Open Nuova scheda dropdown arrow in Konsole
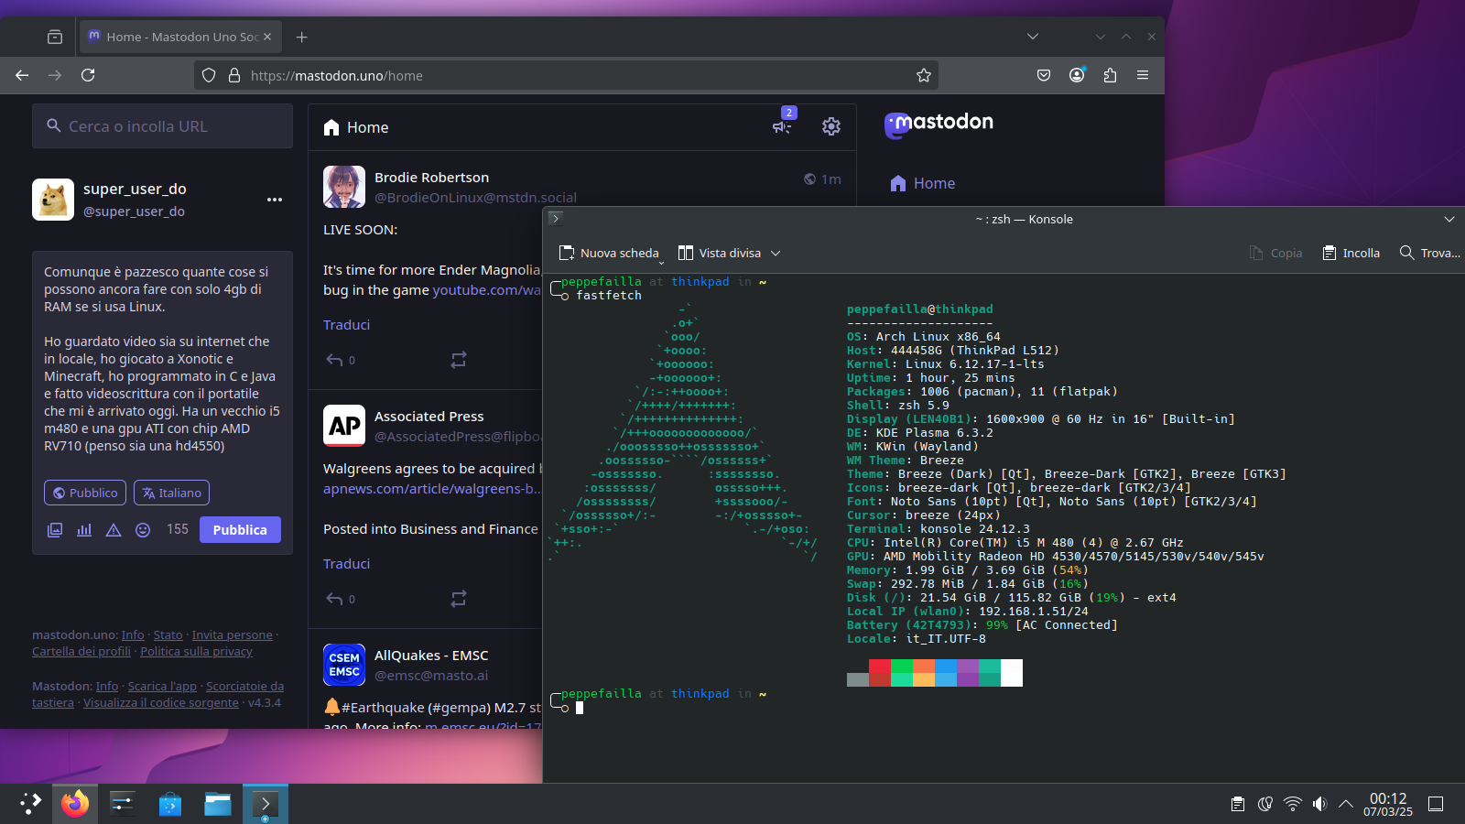Image resolution: width=1465 pixels, height=824 pixels. pyautogui.click(x=661, y=262)
